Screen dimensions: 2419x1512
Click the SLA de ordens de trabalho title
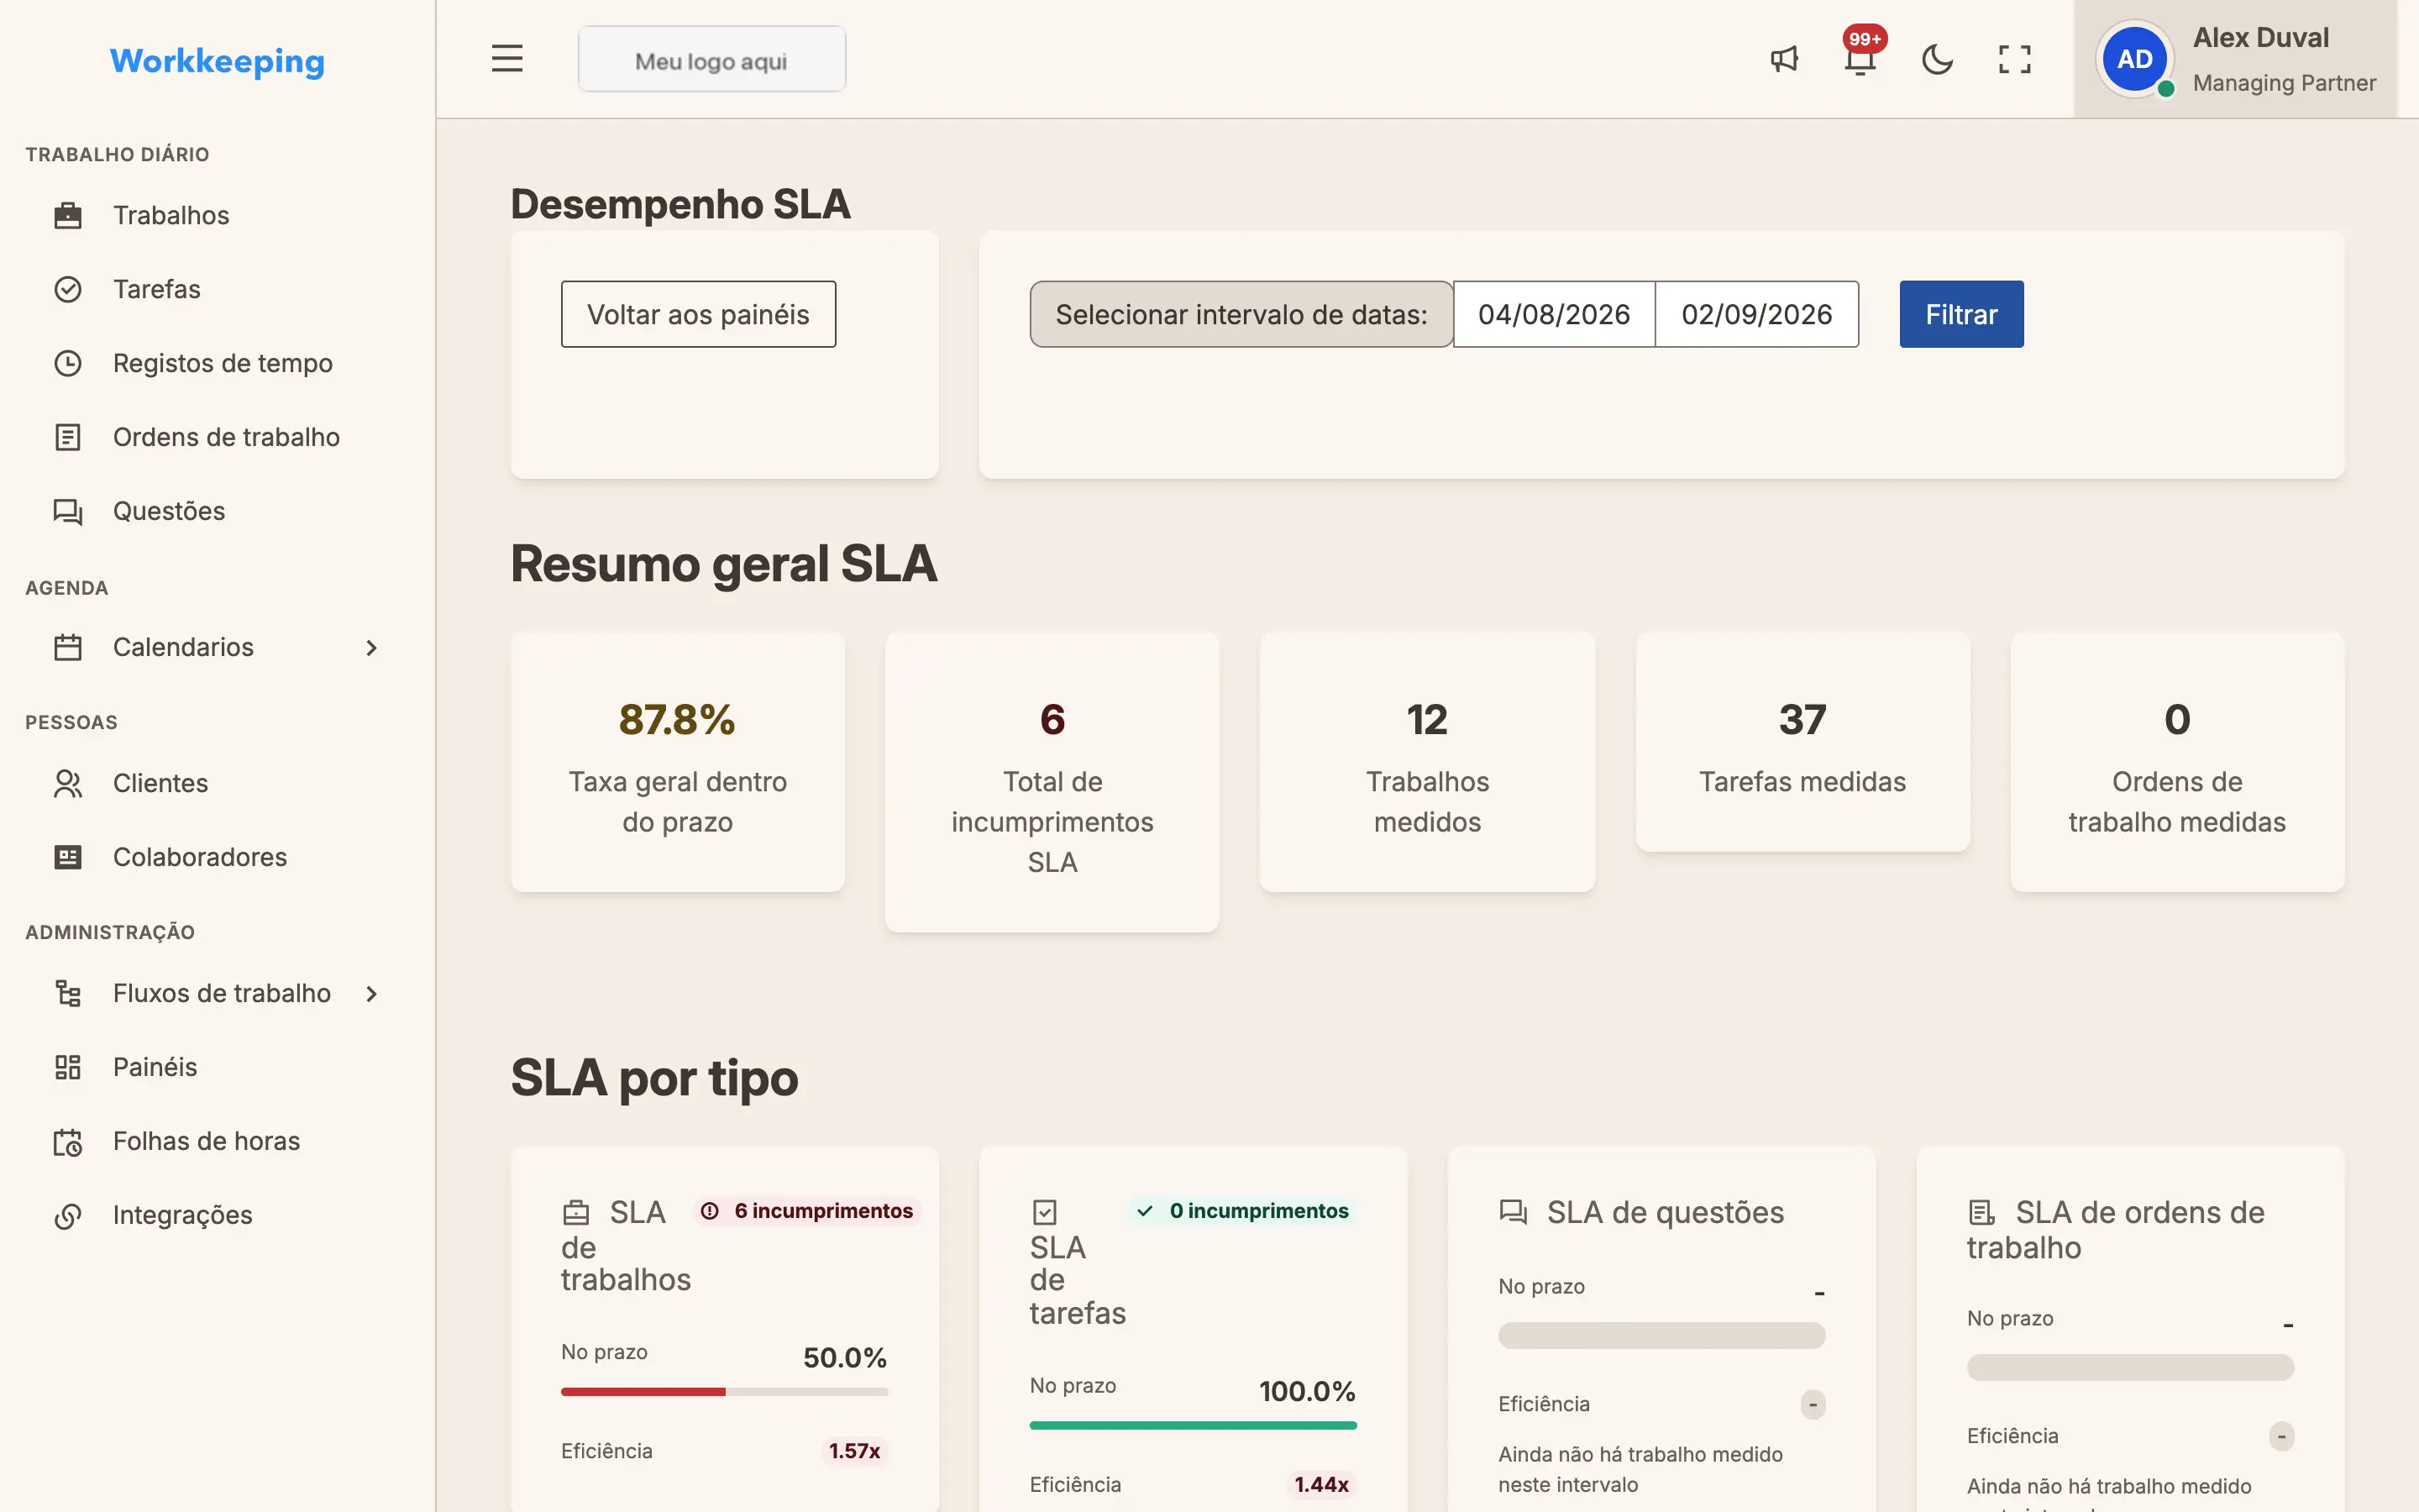(2115, 1230)
